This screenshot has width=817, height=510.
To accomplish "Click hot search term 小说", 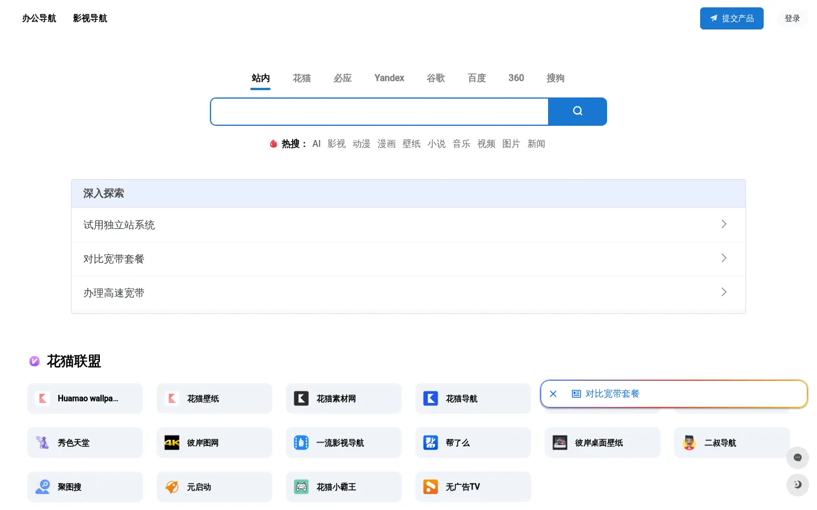I will pyautogui.click(x=436, y=144).
